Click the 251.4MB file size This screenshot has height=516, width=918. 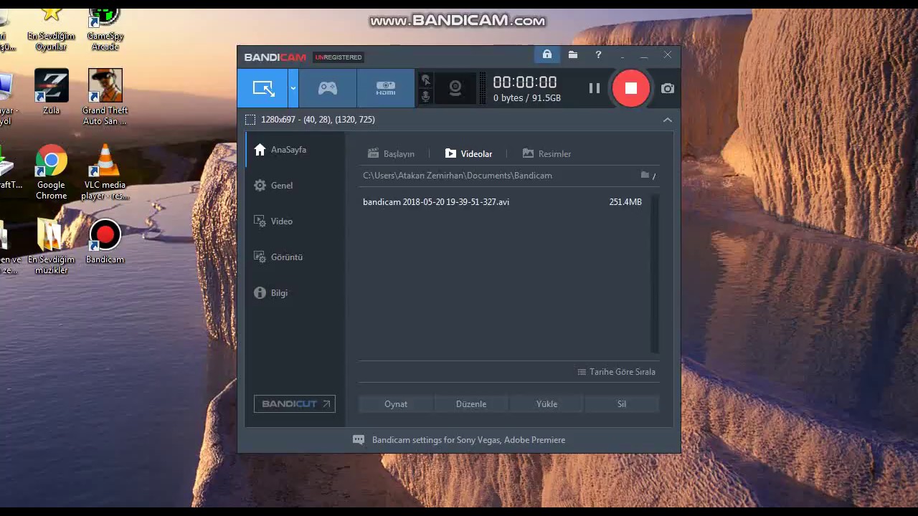(625, 202)
